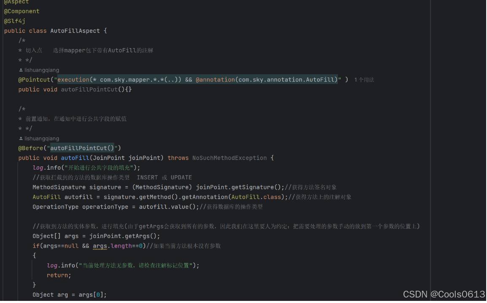Click the '@Before' annotation

pyautogui.click(x=31, y=148)
